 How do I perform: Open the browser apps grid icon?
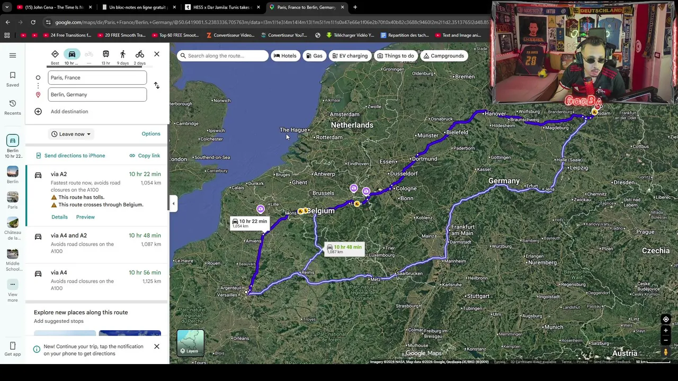point(7,35)
